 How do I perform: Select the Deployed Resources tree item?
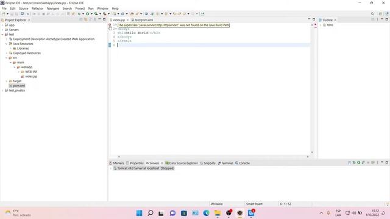(x=27, y=53)
